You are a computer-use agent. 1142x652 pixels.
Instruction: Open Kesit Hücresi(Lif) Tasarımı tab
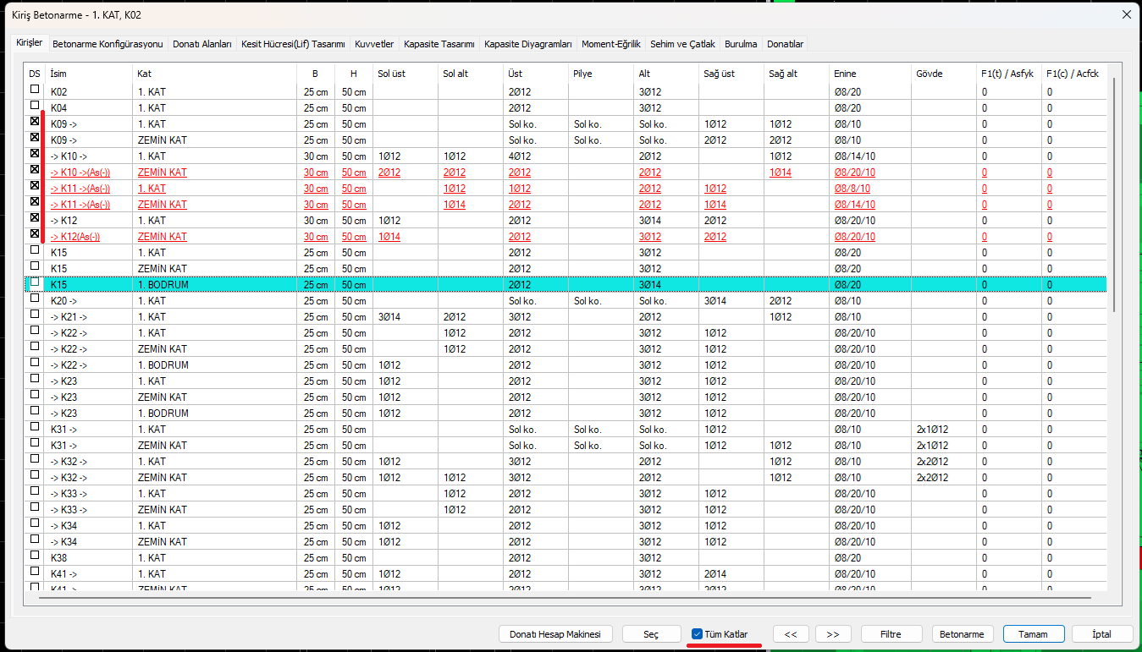(x=293, y=43)
